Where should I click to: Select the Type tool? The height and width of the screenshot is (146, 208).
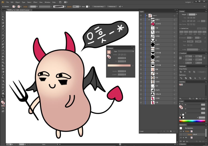tap(3, 29)
